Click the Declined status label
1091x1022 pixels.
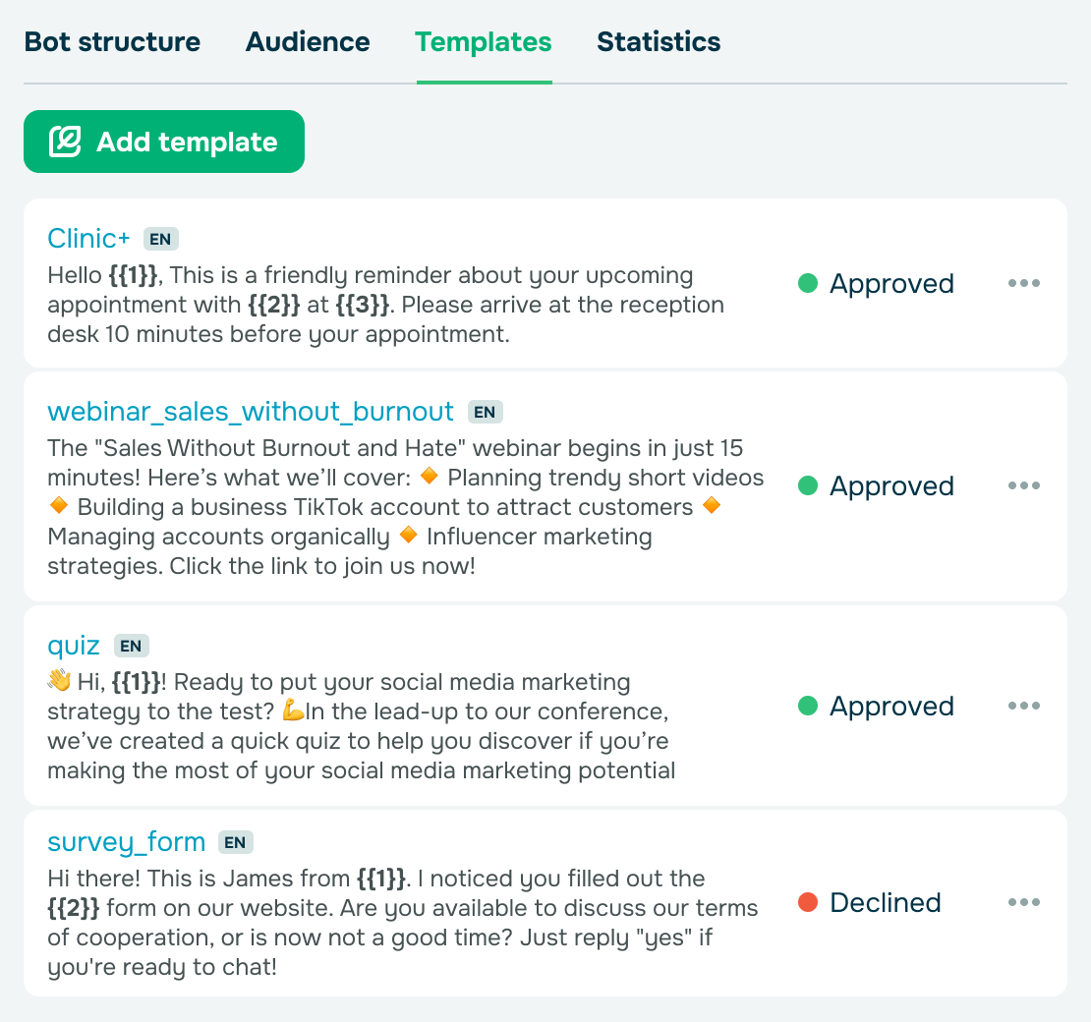point(885,902)
